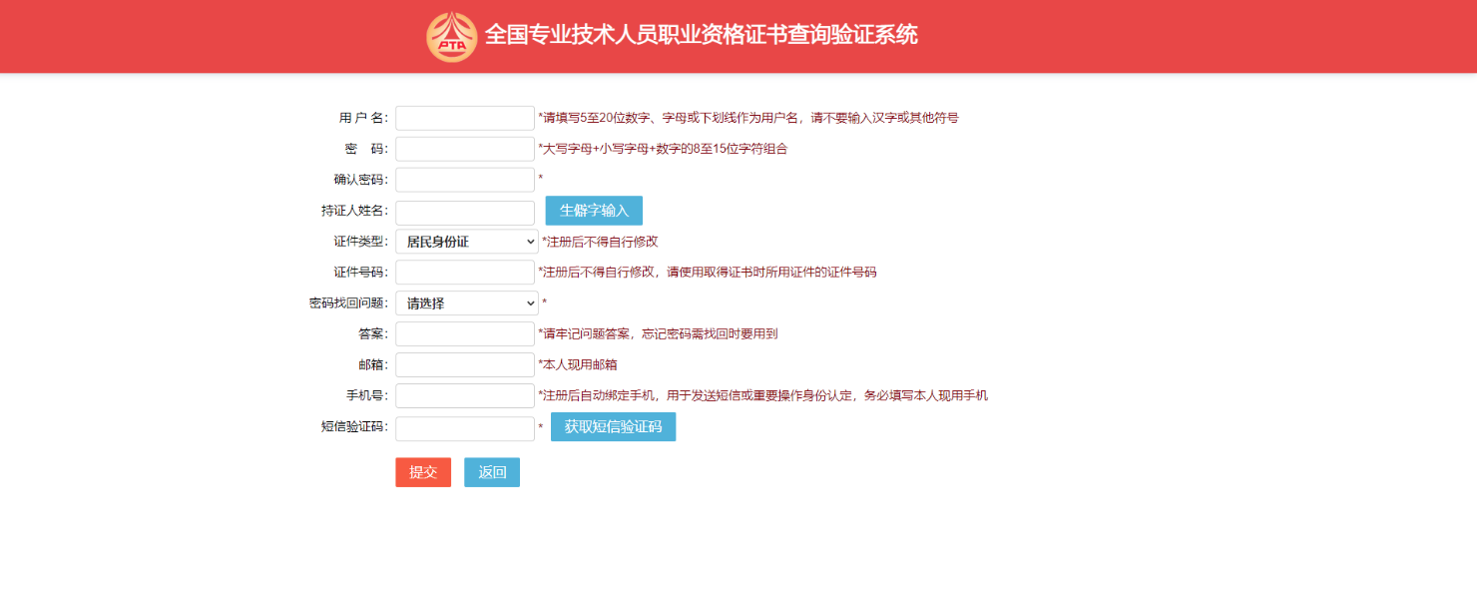Open the 证件类型 居民身份证 dropdown

point(466,242)
